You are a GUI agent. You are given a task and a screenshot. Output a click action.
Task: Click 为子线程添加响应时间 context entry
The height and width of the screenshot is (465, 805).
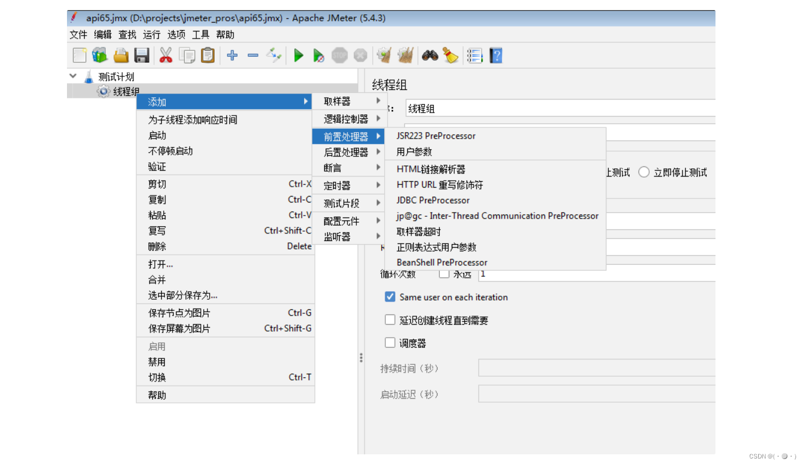225,120
